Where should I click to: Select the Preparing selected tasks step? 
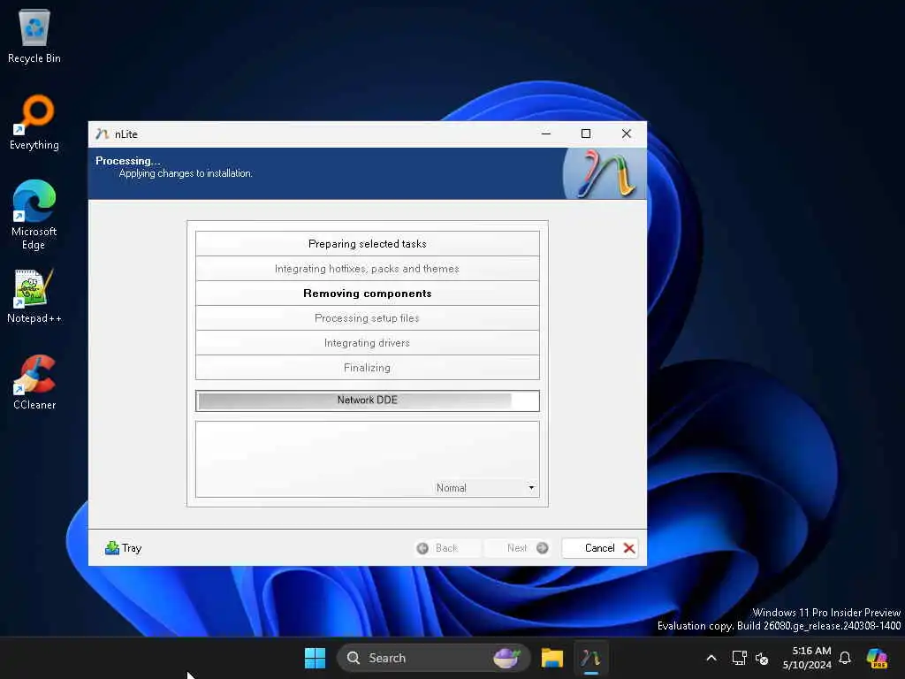[x=367, y=244]
